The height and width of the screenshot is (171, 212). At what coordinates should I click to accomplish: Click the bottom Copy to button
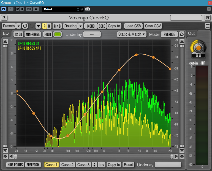pyautogui.click(x=114, y=165)
